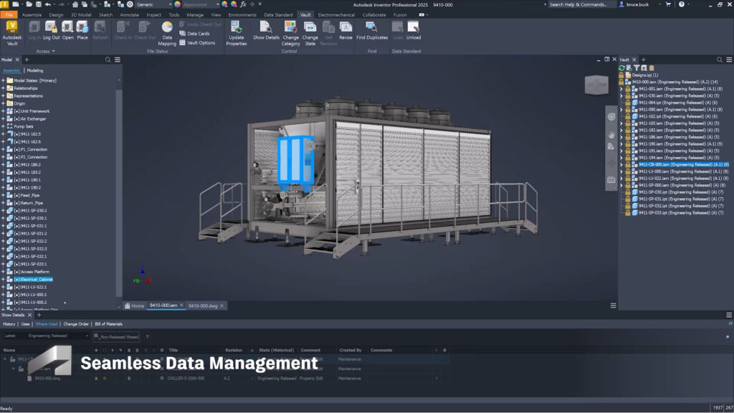
Task: Select the Pan hand tool in navigation bar
Action: (611, 133)
